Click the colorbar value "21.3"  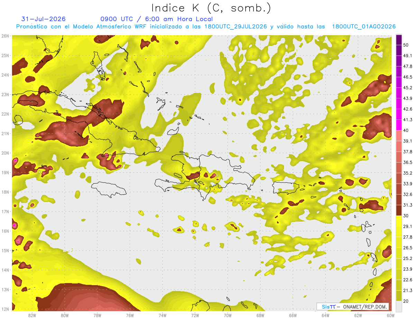pyautogui.click(x=407, y=290)
